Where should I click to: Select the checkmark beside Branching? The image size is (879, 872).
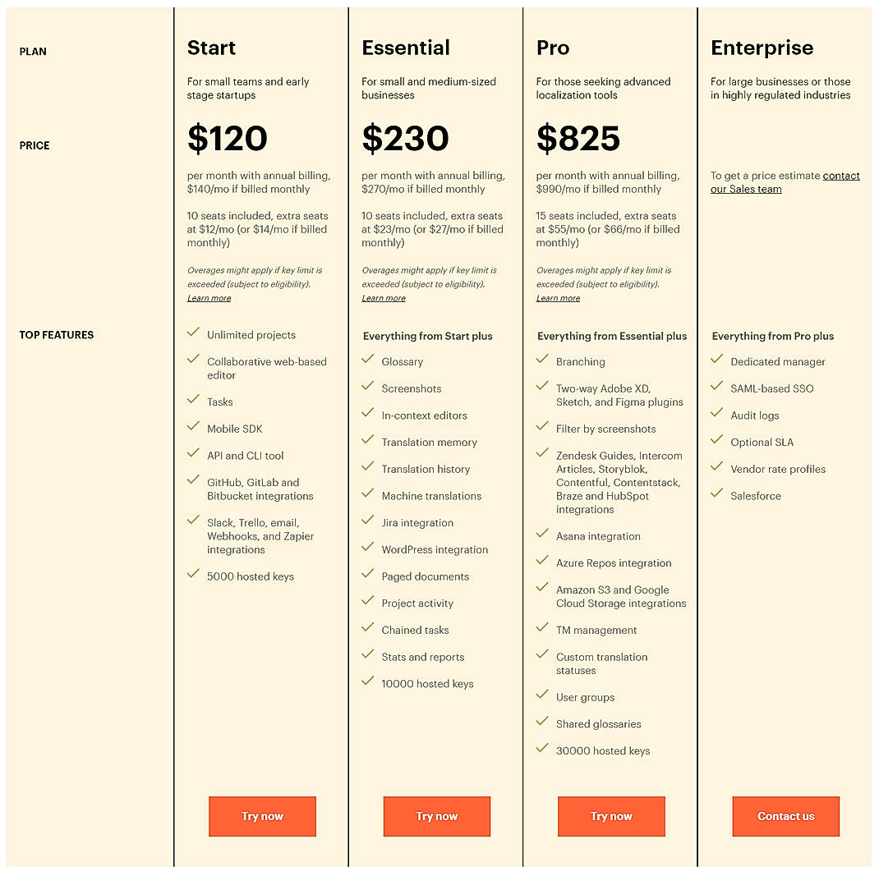(x=542, y=360)
